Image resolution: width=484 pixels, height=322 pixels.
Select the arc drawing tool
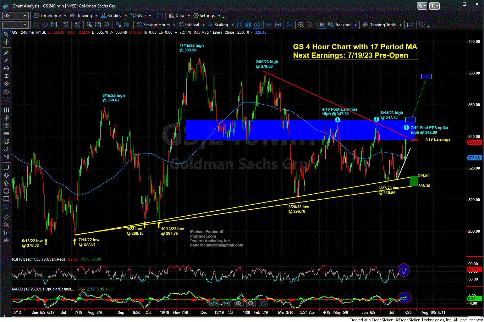6,167
